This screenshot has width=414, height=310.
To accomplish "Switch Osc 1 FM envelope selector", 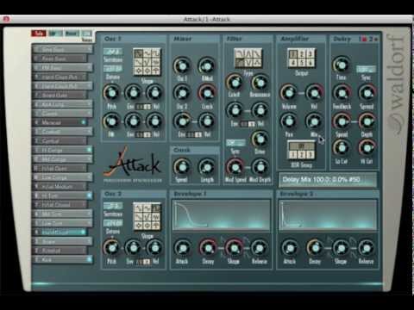I will [x=143, y=134].
